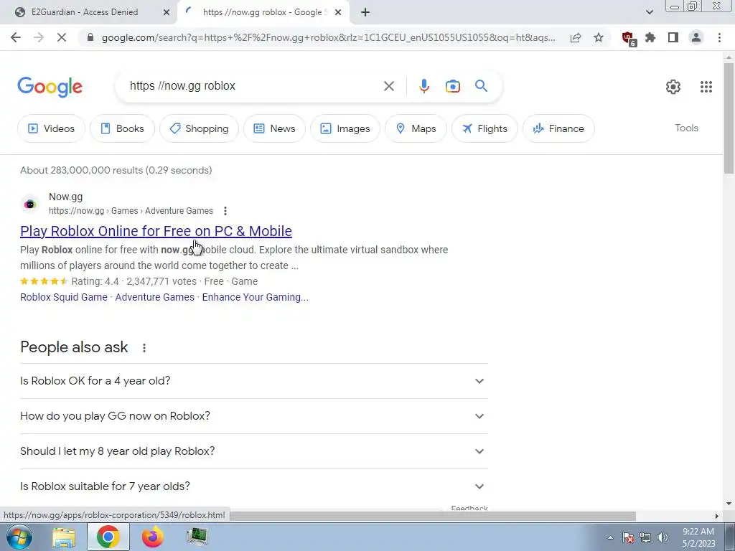Click scrollbar down arrow
Viewport: 735px width, 551px height.
(729, 504)
